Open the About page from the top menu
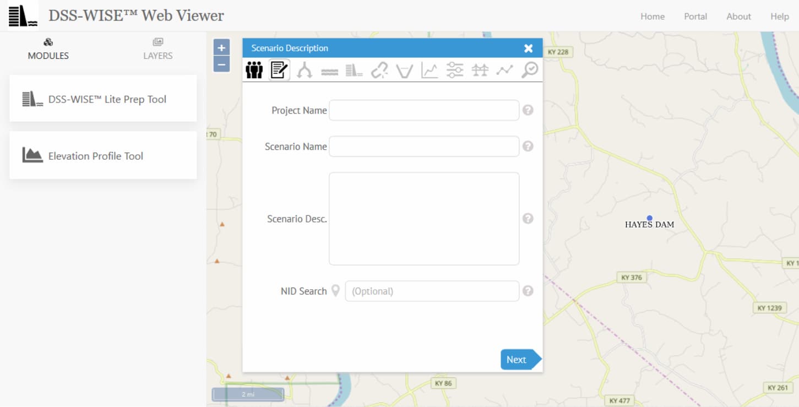The width and height of the screenshot is (799, 407). (x=738, y=17)
